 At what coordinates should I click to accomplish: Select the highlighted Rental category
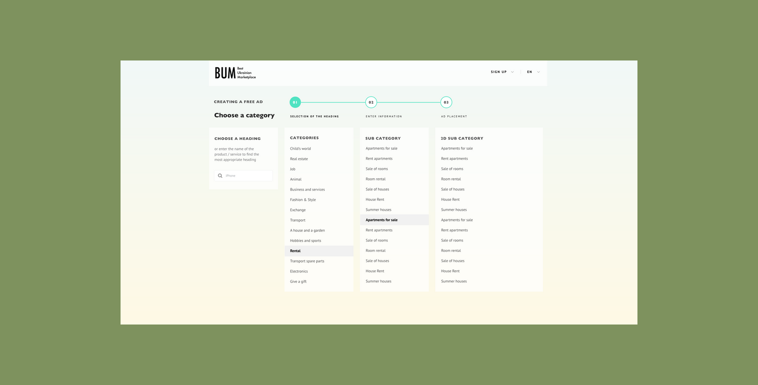coord(295,251)
